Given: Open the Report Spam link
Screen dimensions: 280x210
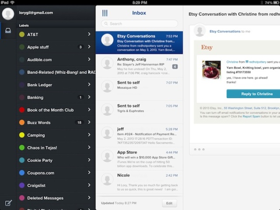Looking at the screenshot, I should tap(251, 116).
